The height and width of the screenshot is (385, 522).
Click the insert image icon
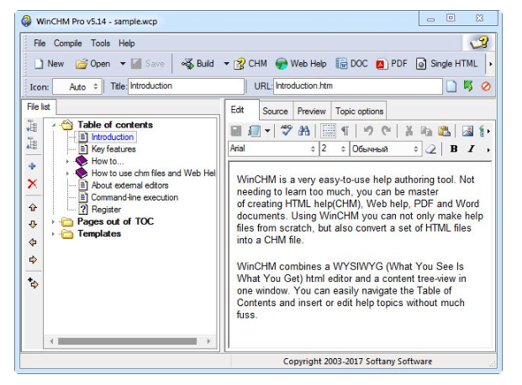[467, 131]
